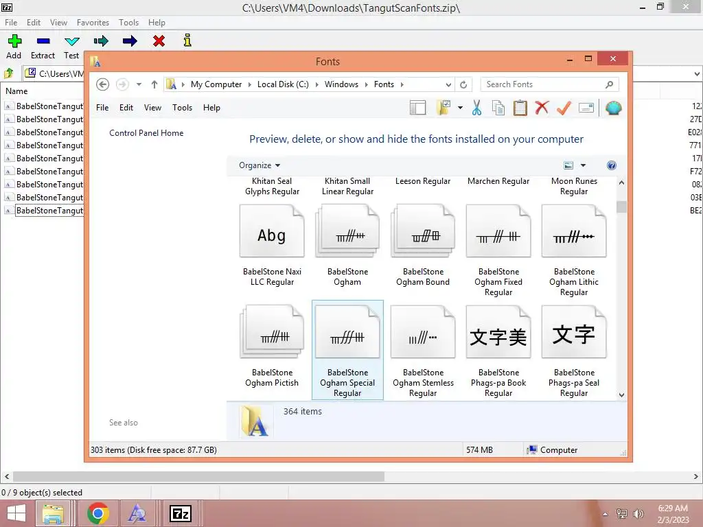703x527 pixels.
Task: Open the recent locations dropdown arrow
Action: tap(139, 84)
